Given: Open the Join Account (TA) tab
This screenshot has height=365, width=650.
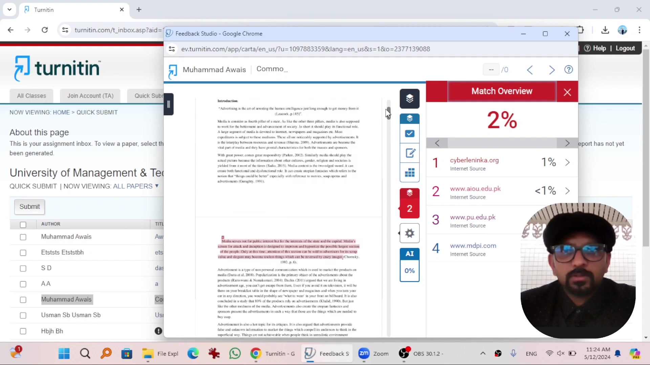Looking at the screenshot, I should click(90, 96).
